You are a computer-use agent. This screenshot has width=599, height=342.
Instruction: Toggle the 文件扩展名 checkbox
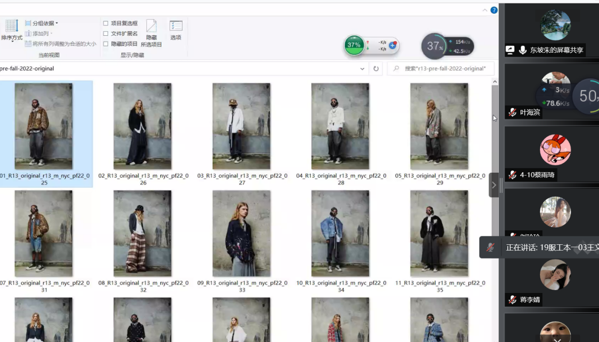(106, 33)
